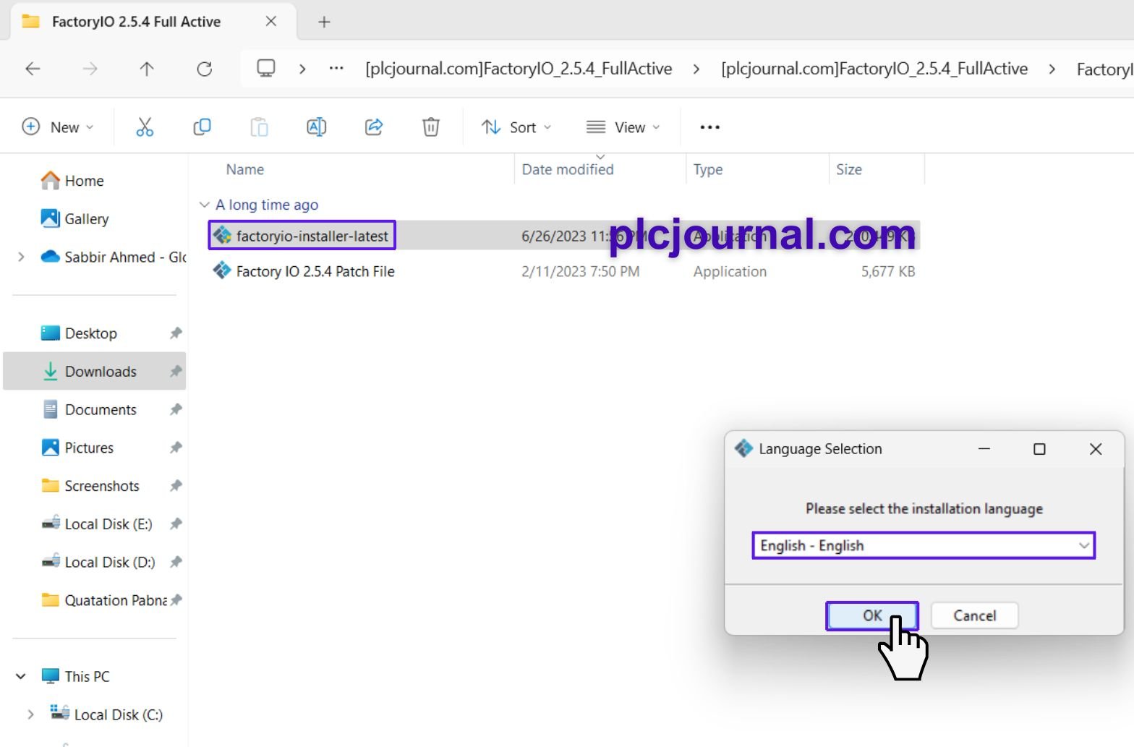1134x747 pixels.
Task: Collapse the A long time ago group
Action: 205,205
